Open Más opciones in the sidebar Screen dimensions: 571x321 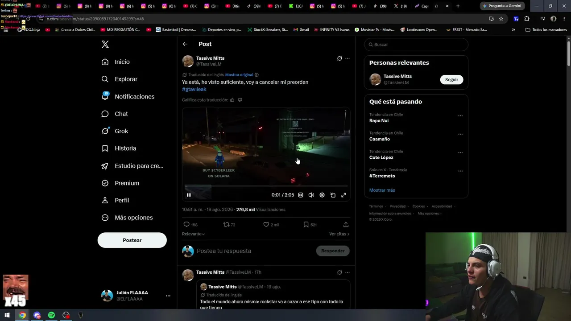[x=127, y=218]
